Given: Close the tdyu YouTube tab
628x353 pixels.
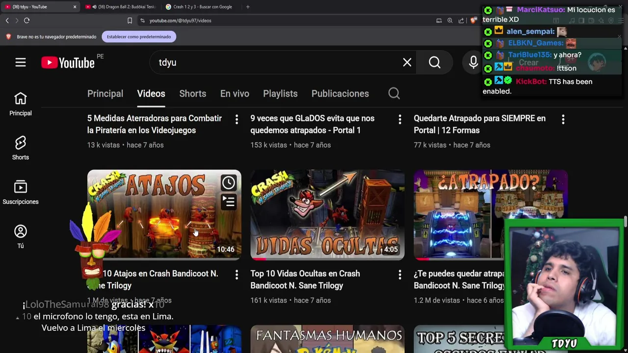Looking at the screenshot, I should tap(75, 7).
